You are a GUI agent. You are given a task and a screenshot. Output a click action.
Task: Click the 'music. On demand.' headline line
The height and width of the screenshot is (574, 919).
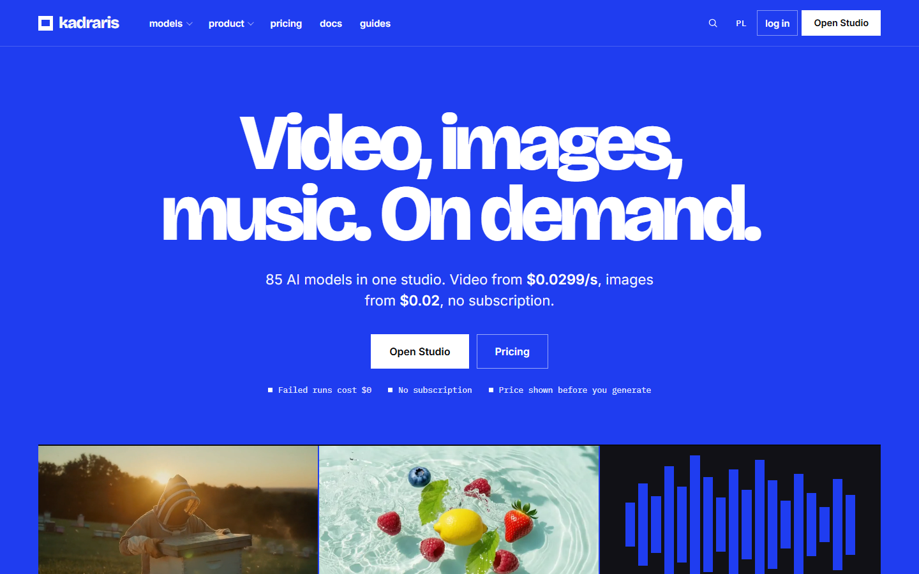tap(461, 213)
